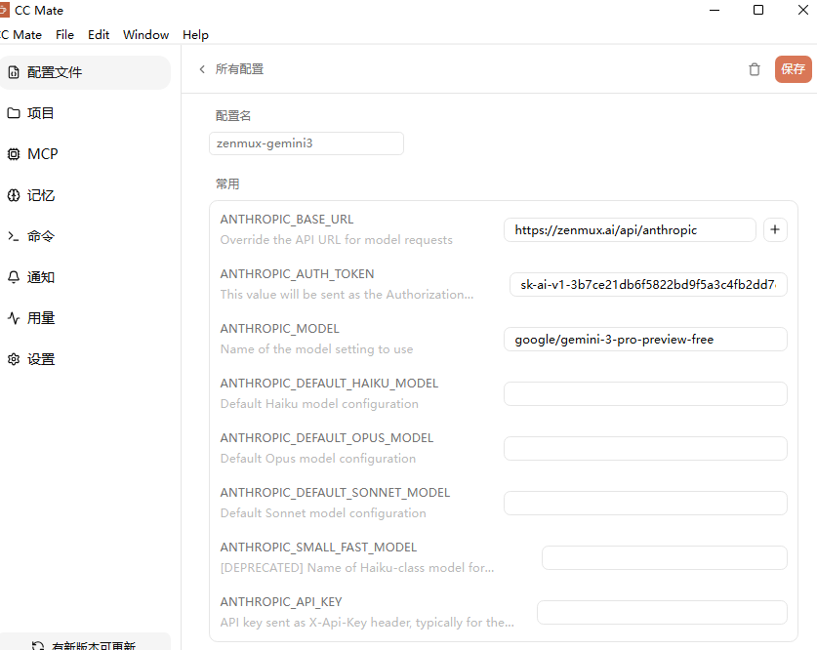Image resolution: width=817 pixels, height=650 pixels.
Task: Click the trash icon to delete config
Action: (x=754, y=69)
